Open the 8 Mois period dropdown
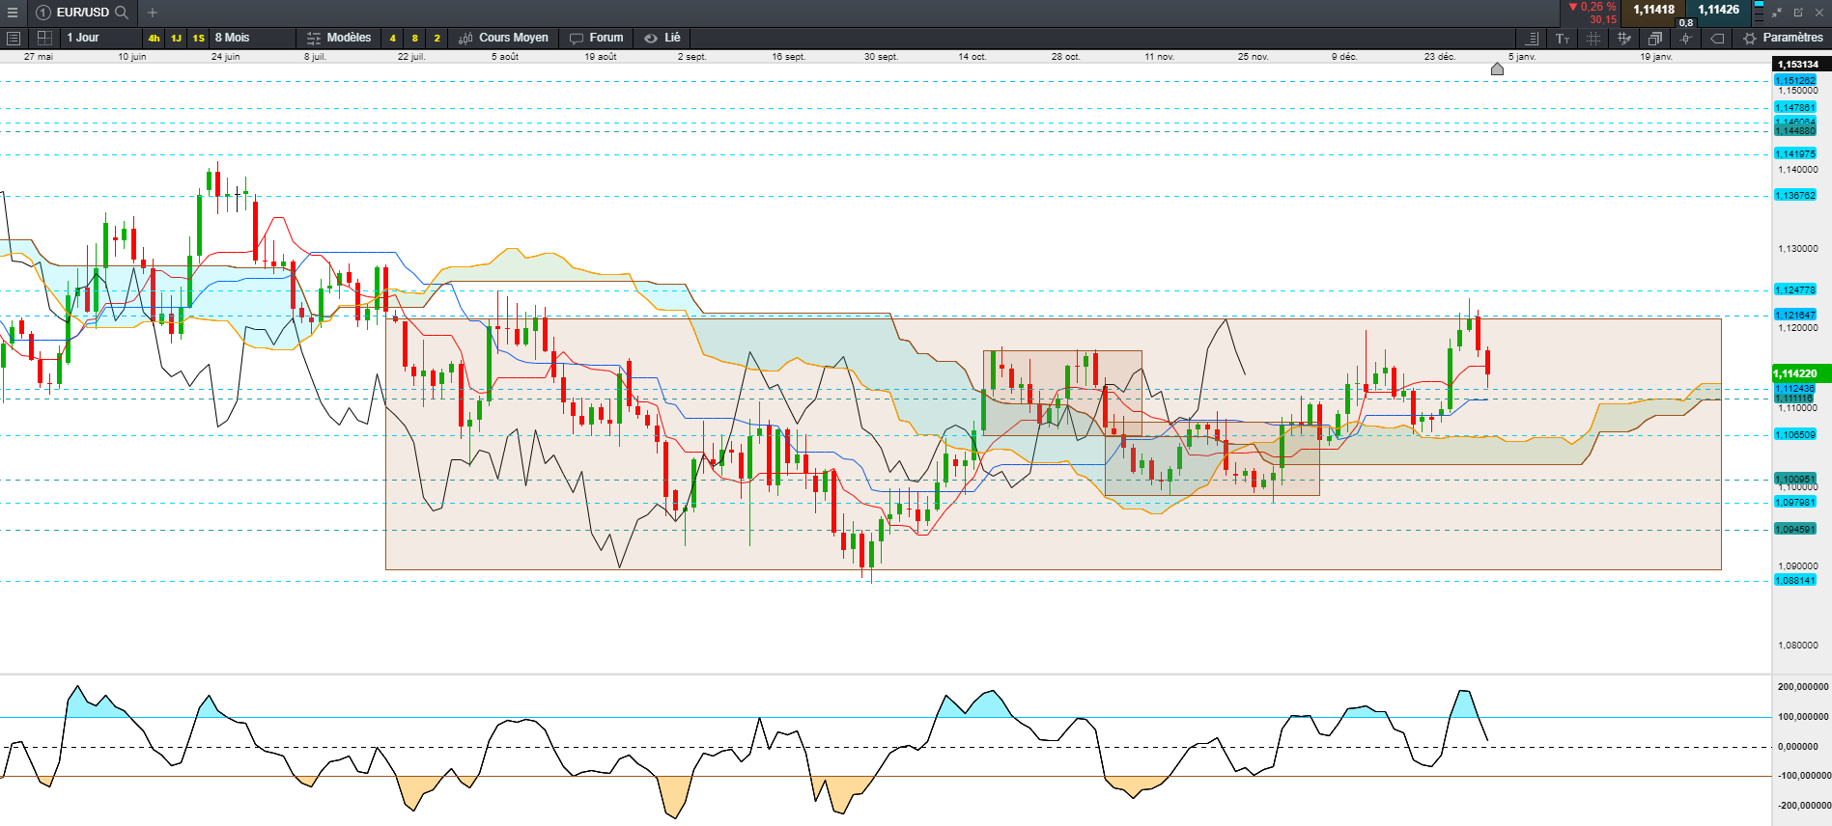The image size is (1832, 826). click(253, 38)
